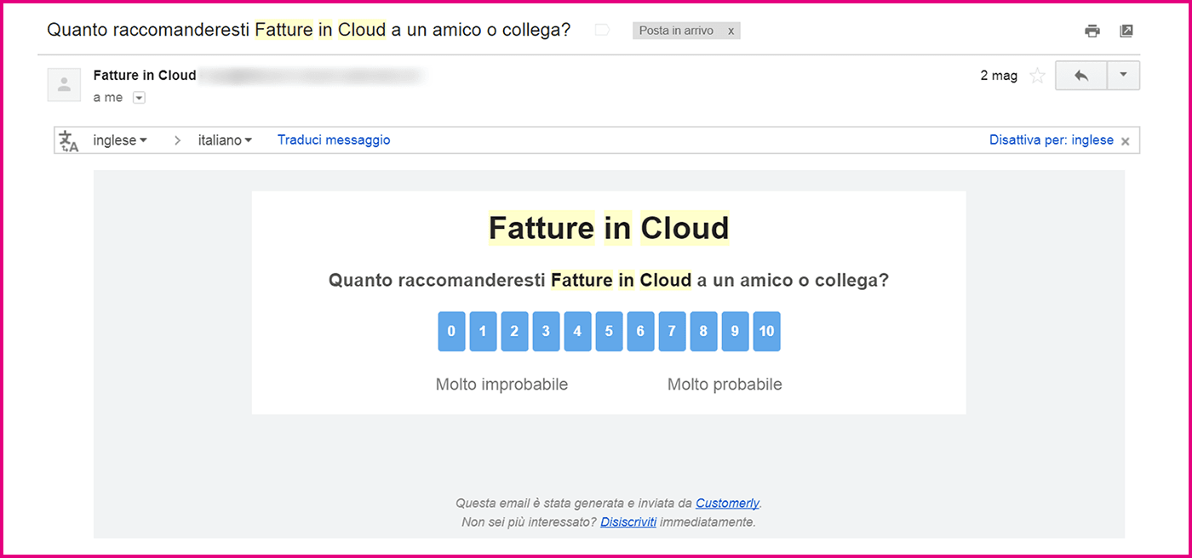Expand recipient details next to "a me"
The height and width of the screenshot is (558, 1192).
(x=138, y=97)
